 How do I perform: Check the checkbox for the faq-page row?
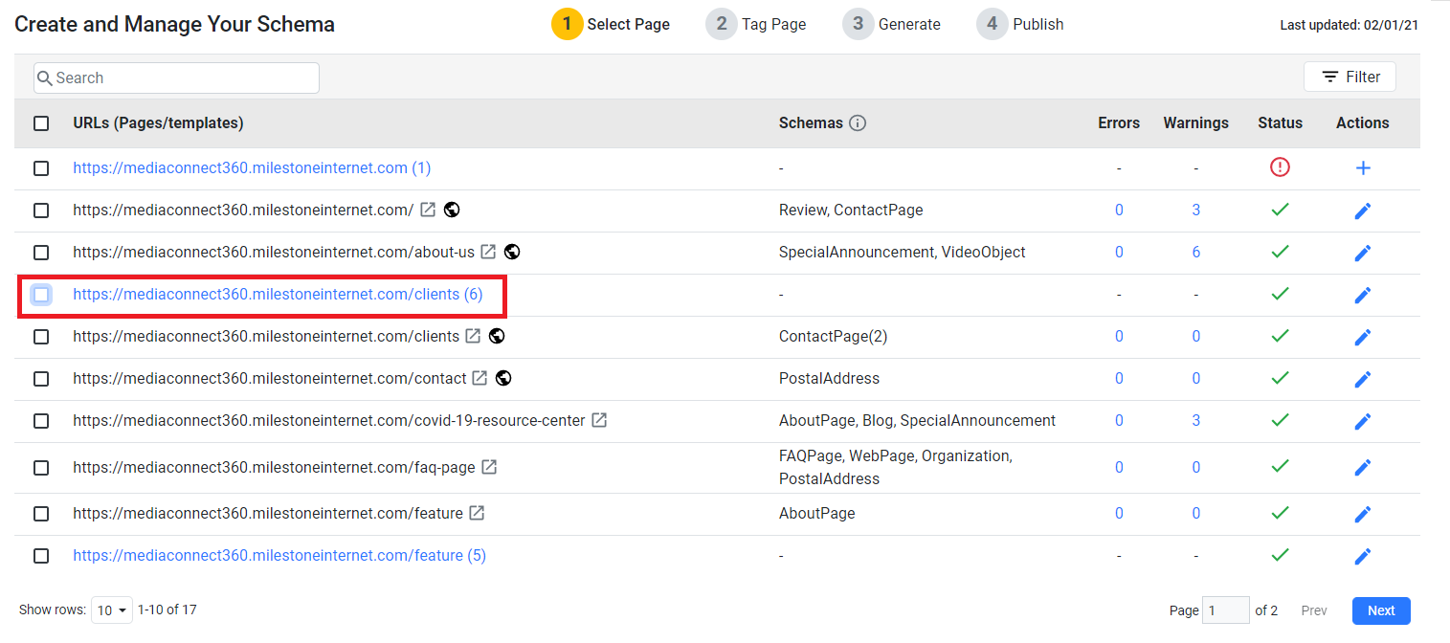(x=41, y=467)
